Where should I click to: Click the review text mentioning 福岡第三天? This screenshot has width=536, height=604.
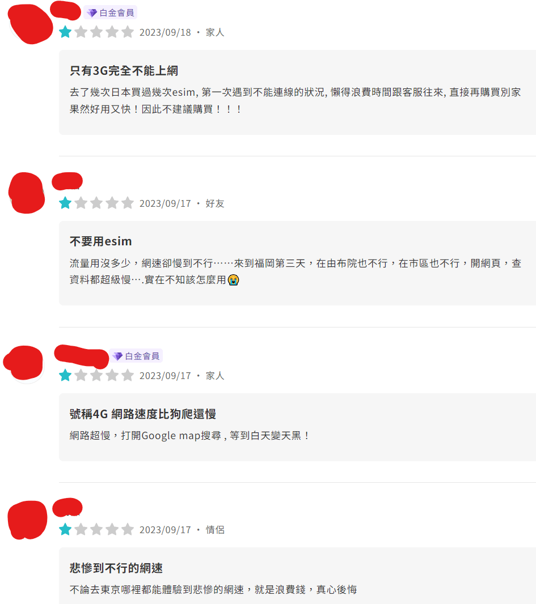pos(296,271)
